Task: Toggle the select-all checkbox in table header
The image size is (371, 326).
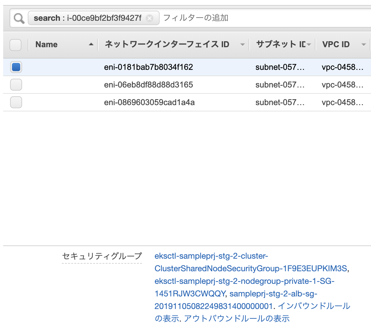Action: (15, 45)
